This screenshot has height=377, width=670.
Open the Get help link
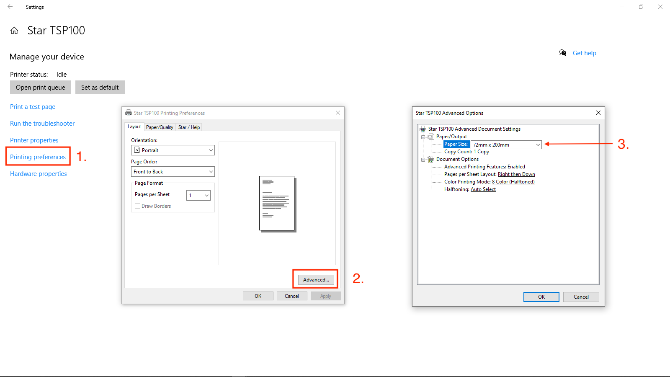click(585, 53)
